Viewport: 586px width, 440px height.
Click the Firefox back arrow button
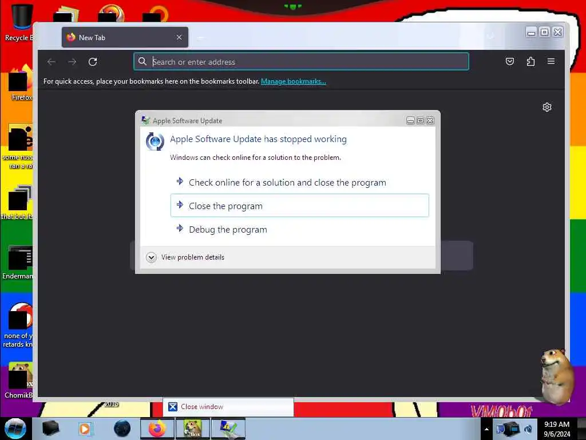(52, 62)
